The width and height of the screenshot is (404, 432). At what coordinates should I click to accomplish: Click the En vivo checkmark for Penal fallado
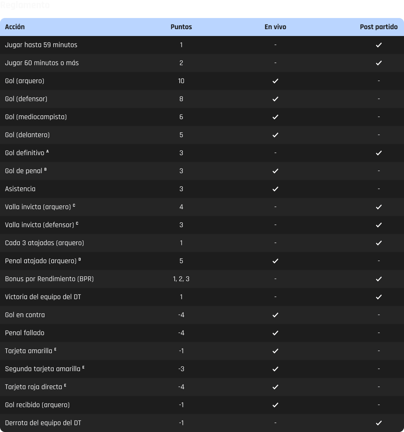(275, 333)
